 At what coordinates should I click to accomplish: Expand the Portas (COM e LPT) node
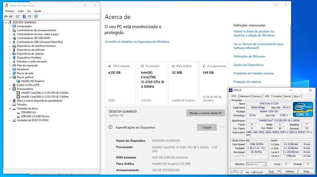(10, 85)
